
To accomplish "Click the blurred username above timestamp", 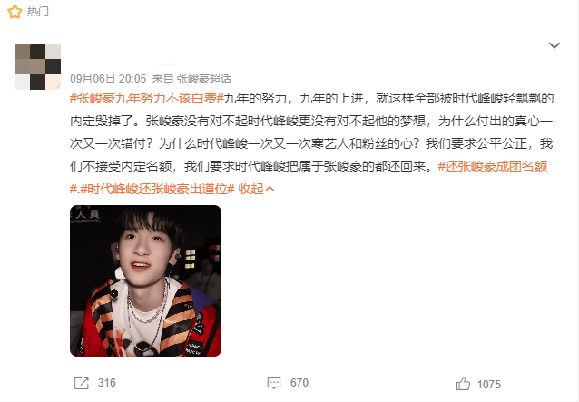I will coord(122,59).
